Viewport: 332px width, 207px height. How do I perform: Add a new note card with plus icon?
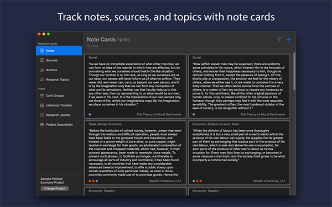[289, 39]
